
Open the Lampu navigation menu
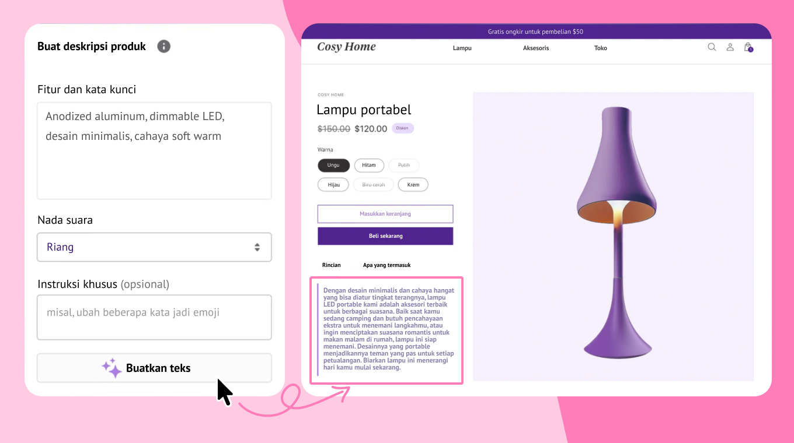462,48
